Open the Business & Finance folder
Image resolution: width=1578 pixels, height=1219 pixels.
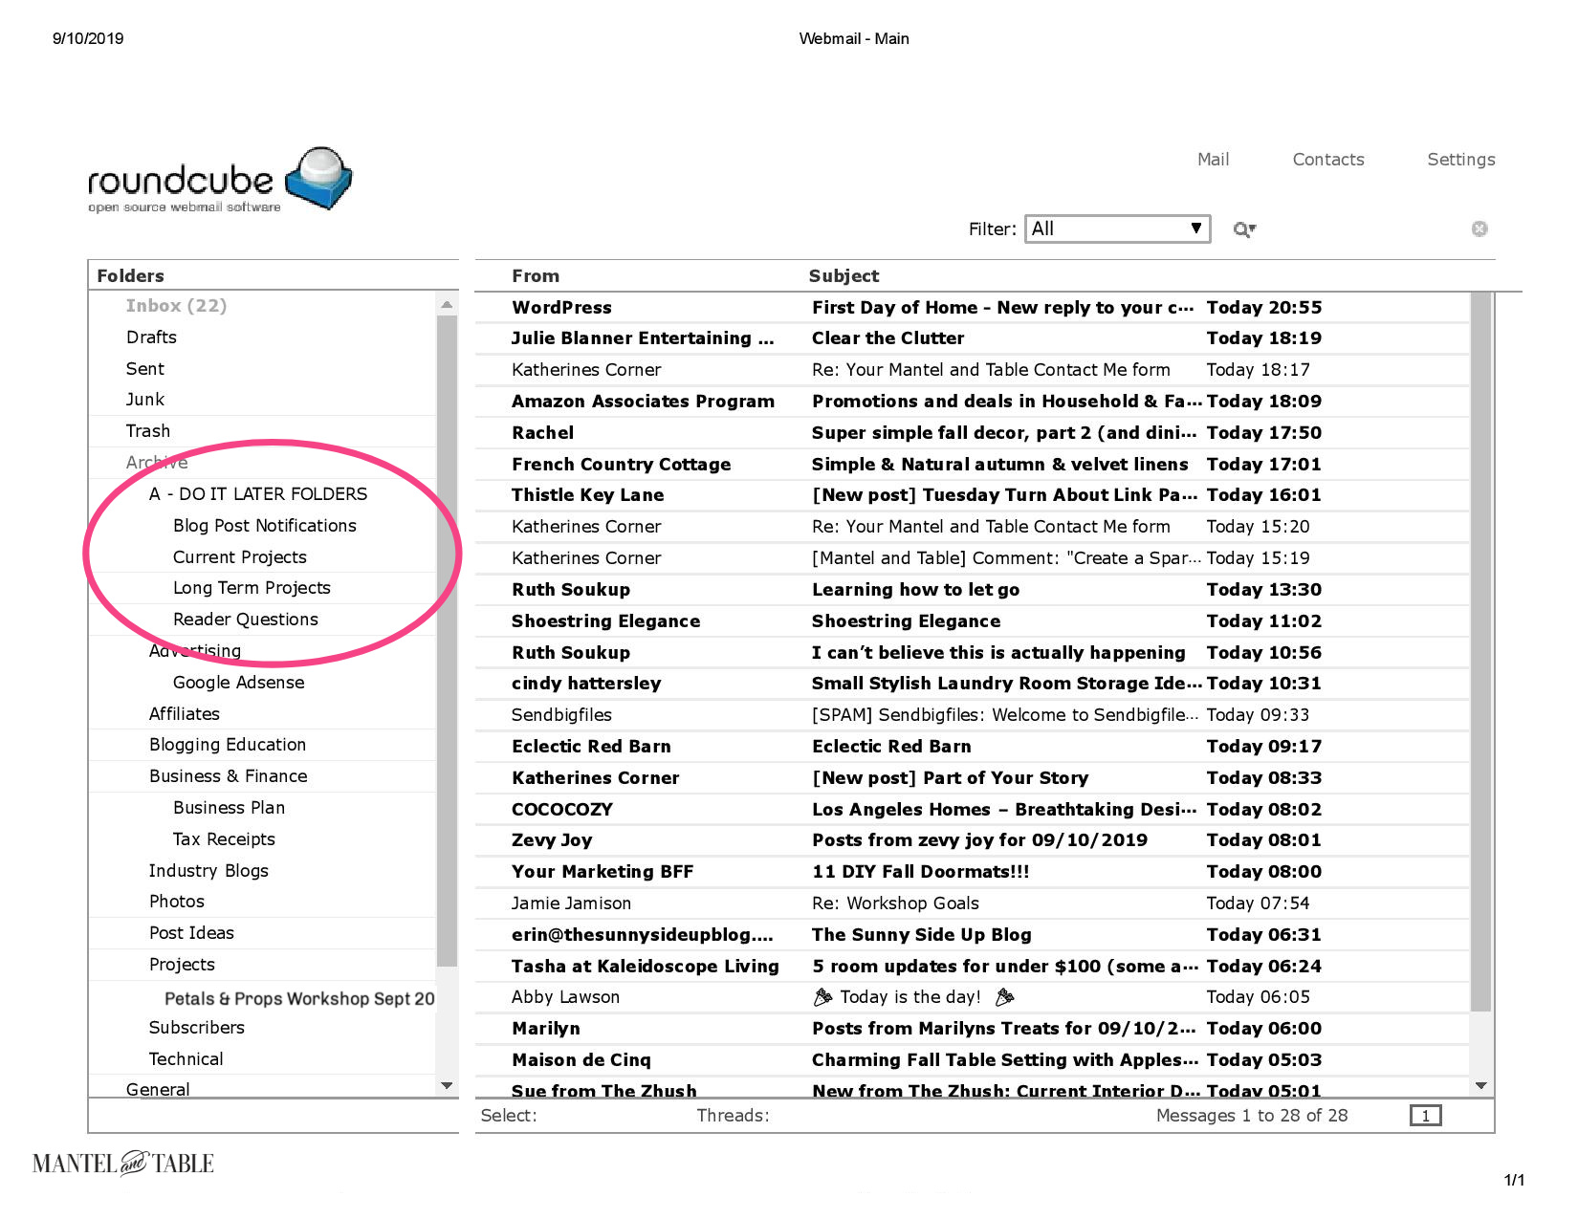point(262,776)
